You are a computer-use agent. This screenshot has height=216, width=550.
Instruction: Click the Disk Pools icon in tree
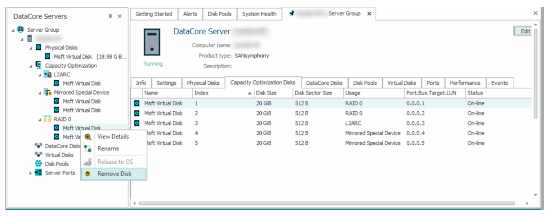[39, 164]
